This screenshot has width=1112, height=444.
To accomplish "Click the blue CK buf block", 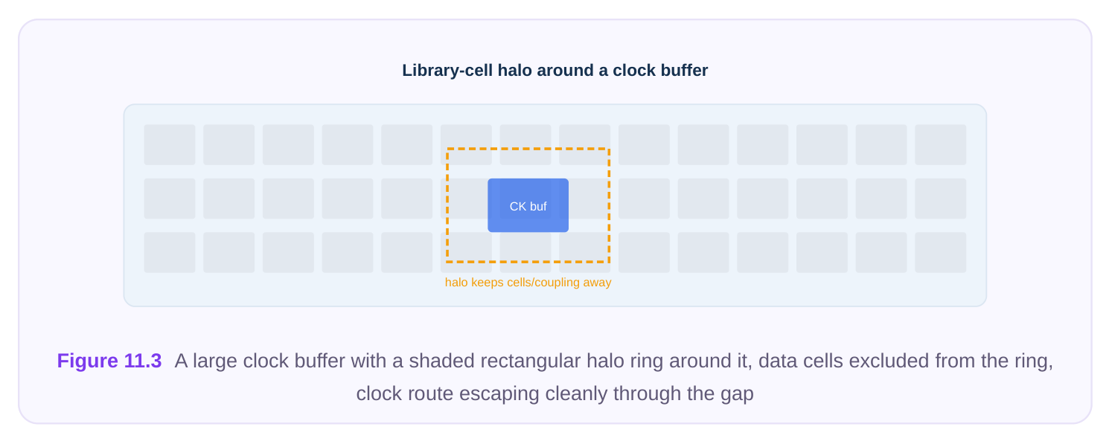I will (x=528, y=205).
